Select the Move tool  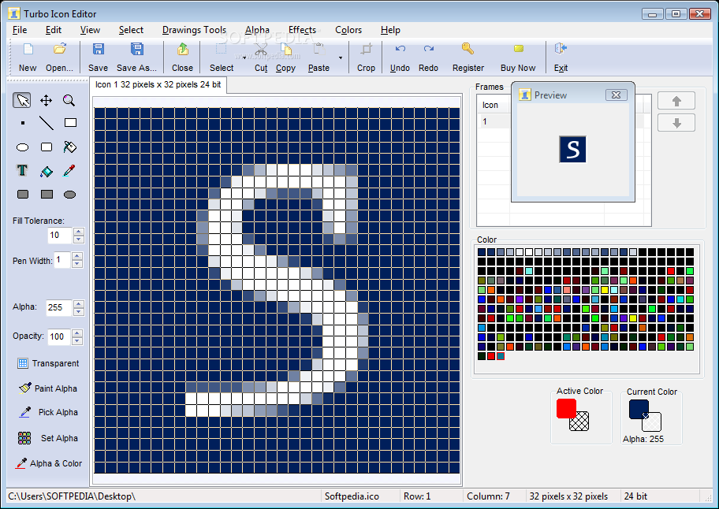[46, 99]
